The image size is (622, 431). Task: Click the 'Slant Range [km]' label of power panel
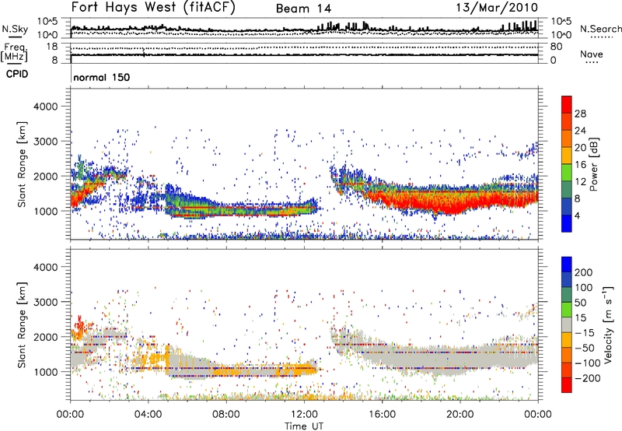pyautogui.click(x=22, y=164)
